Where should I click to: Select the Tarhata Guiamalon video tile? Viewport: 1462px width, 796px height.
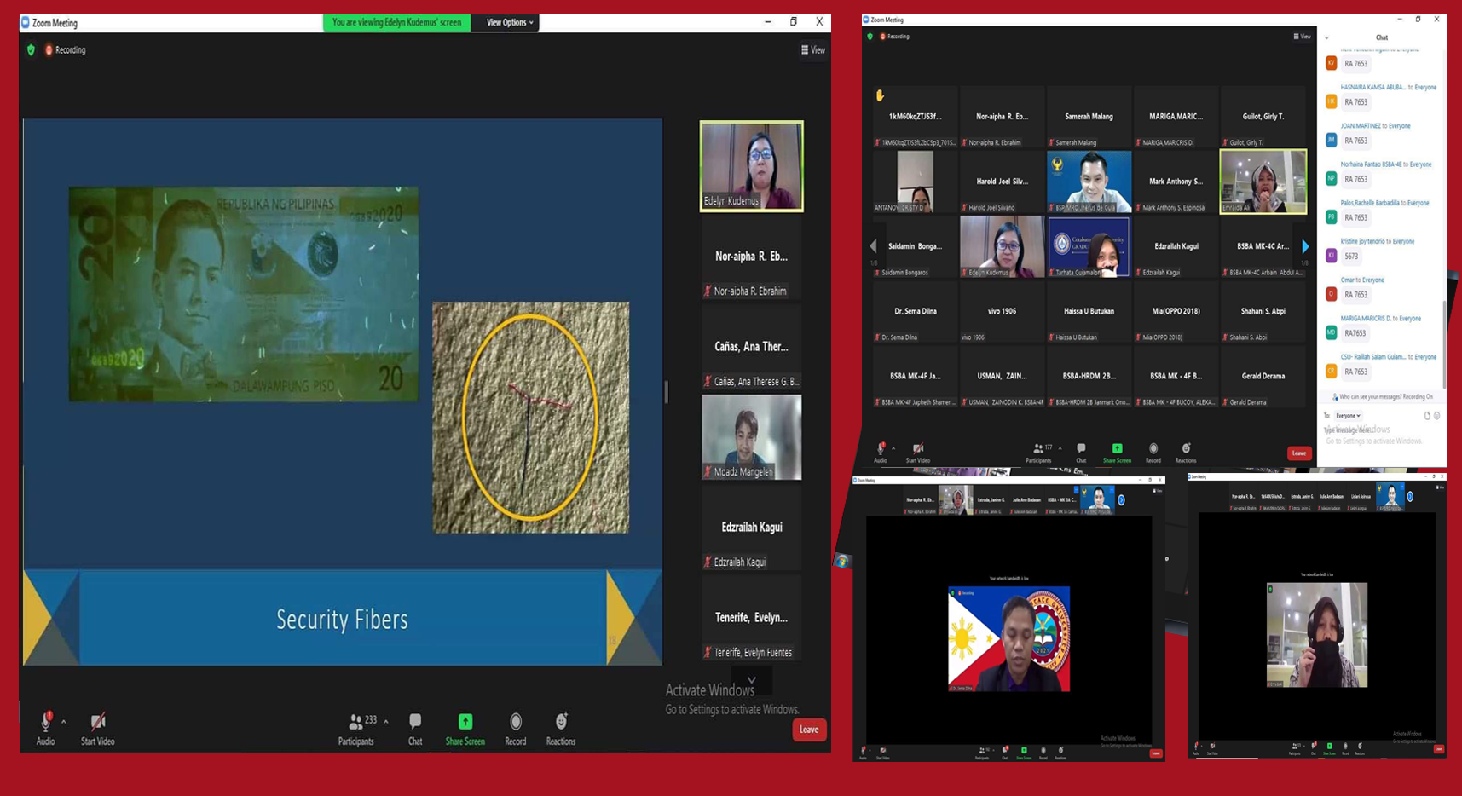(x=1089, y=246)
